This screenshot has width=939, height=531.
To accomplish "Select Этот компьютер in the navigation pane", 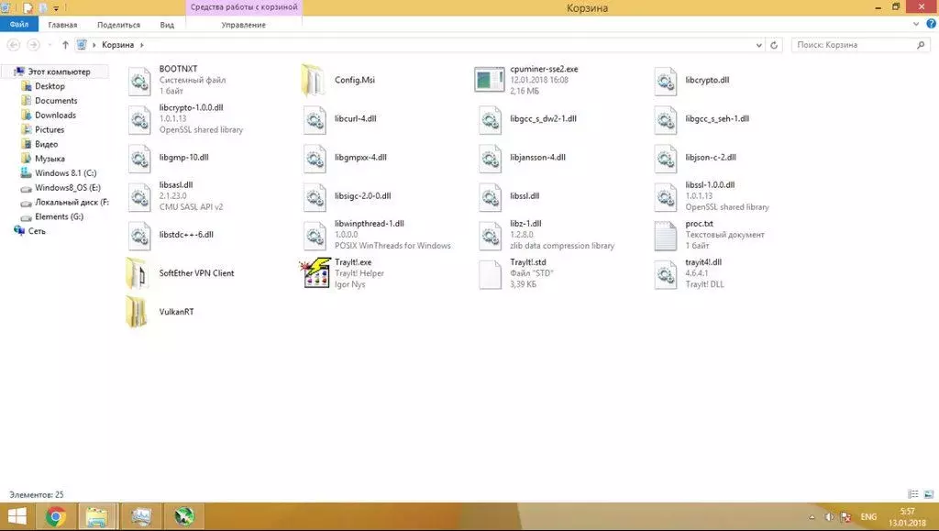I will pyautogui.click(x=54, y=72).
